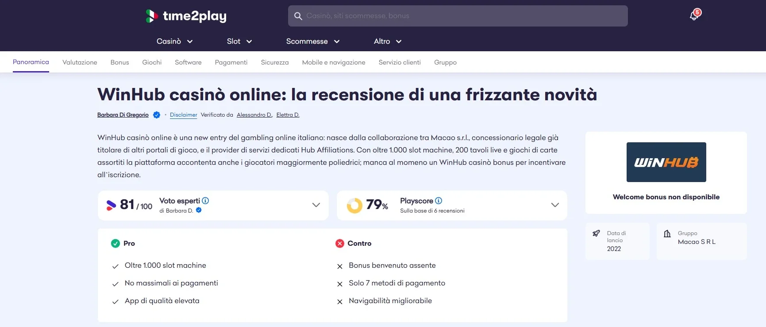Open Mobile e navigazione tab
The height and width of the screenshot is (327, 766).
click(x=334, y=63)
